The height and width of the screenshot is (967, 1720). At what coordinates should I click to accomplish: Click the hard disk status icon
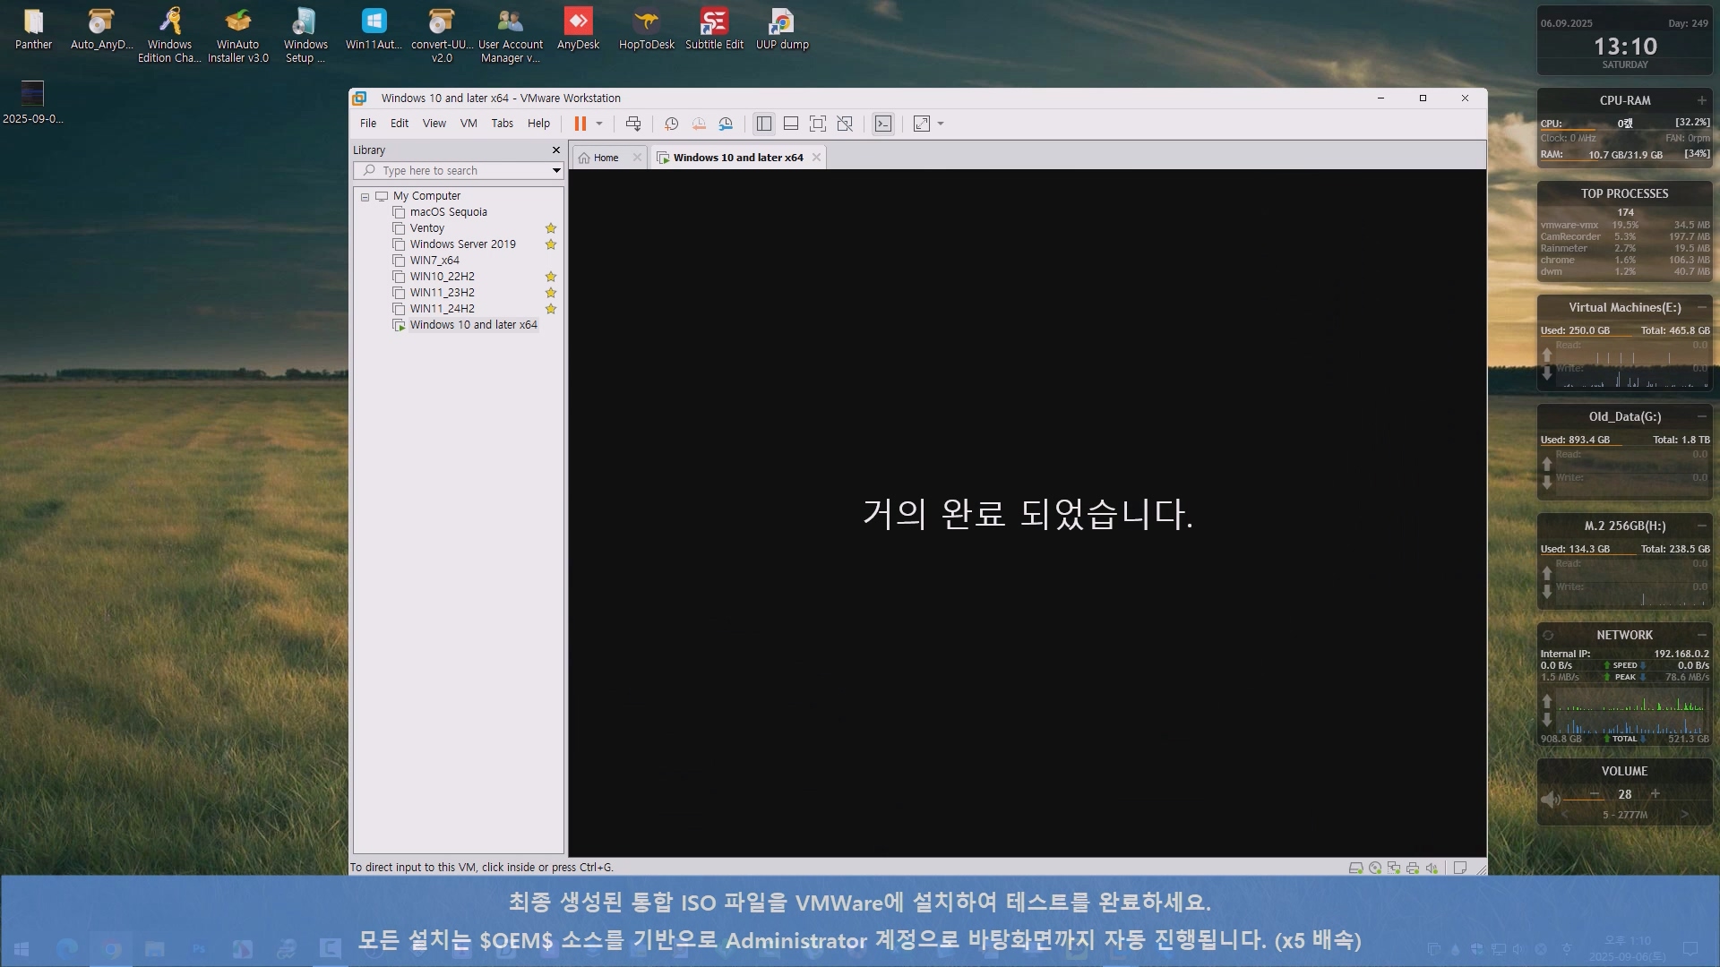coord(1355,868)
